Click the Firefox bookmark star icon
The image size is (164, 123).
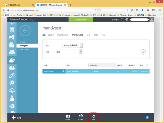pyautogui.click(x=132, y=10)
